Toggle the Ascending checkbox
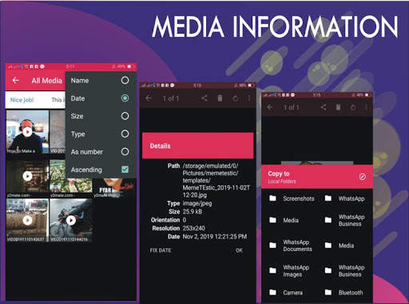This screenshot has height=304, width=409. click(125, 170)
